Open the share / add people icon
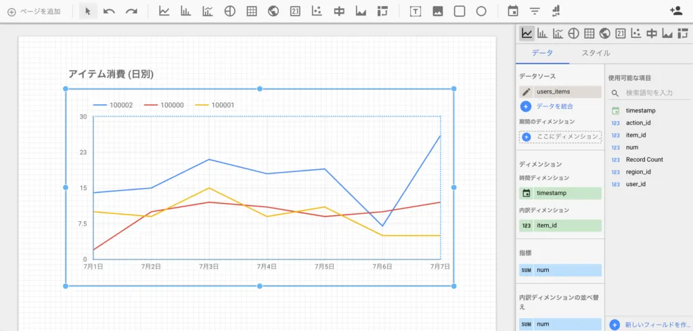The width and height of the screenshot is (693, 331). point(676,12)
